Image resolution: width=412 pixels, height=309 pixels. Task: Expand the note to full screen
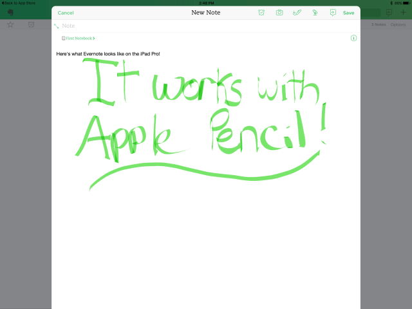(x=56, y=26)
